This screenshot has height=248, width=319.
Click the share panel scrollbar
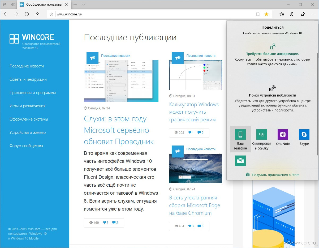[318, 104]
